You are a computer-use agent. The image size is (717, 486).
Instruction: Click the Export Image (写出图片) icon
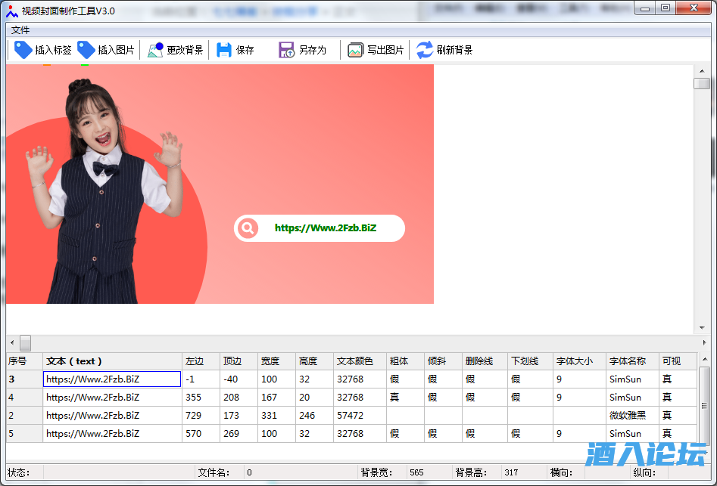pos(355,50)
